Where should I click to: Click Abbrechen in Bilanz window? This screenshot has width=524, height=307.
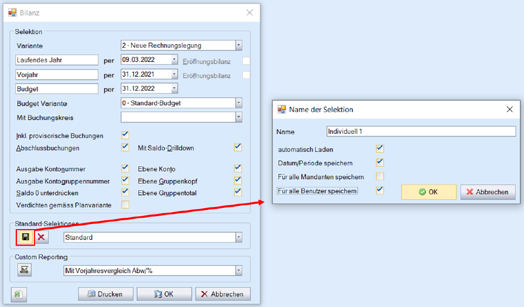click(223, 294)
